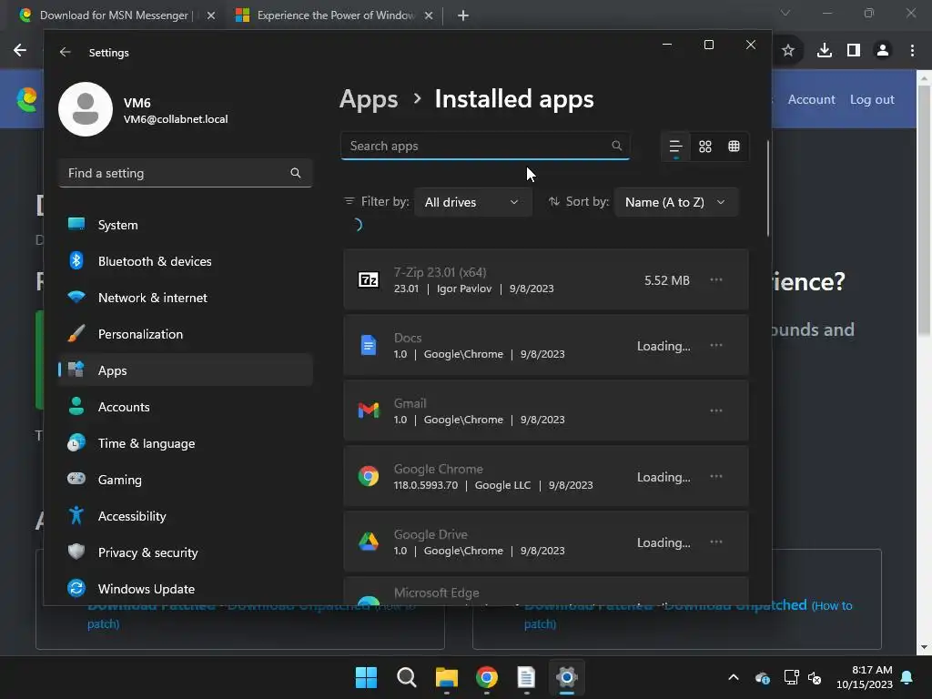This screenshot has width=932, height=699.
Task: Open Privacy & security settings
Action: point(186,552)
